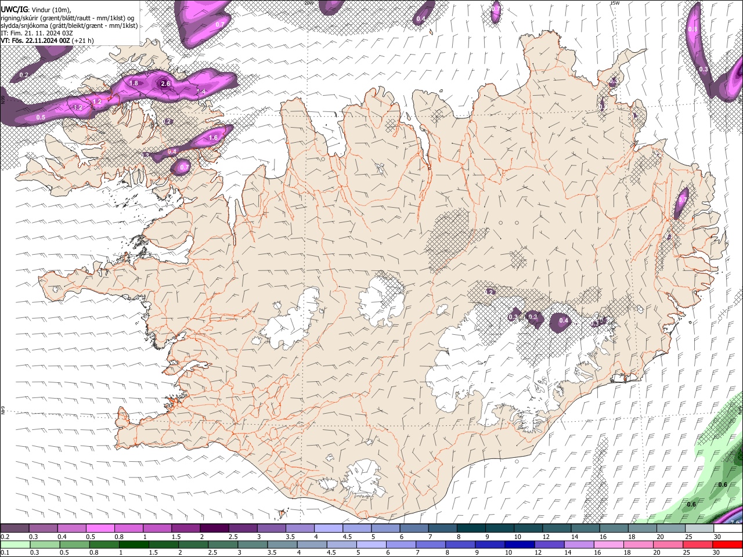Click the palest green 0.1 swatch in rain legend
Viewport: 743px width, 557px height.
(15, 545)
